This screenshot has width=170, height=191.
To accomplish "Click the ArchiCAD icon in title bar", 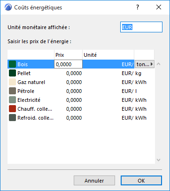I will pyautogui.click(x=8, y=8).
